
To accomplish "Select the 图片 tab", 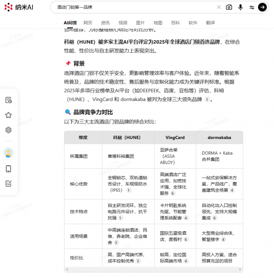I will (140, 23).
